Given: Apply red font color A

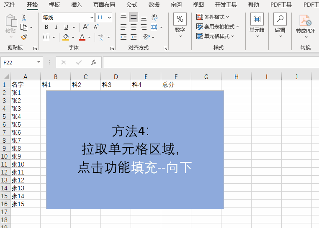Looking at the screenshot, I should click(82, 37).
